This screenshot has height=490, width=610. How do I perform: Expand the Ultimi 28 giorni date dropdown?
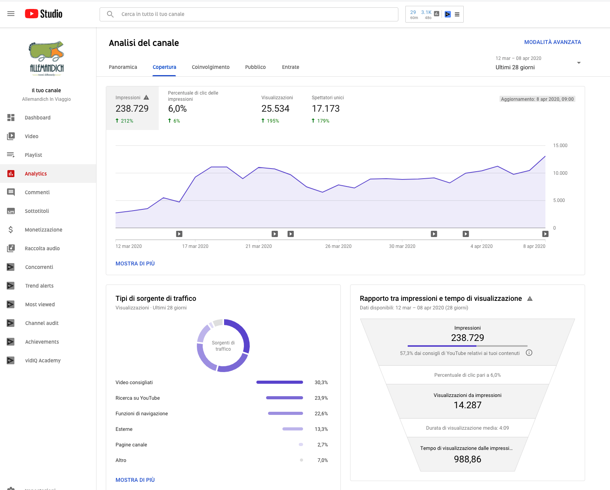pos(538,63)
